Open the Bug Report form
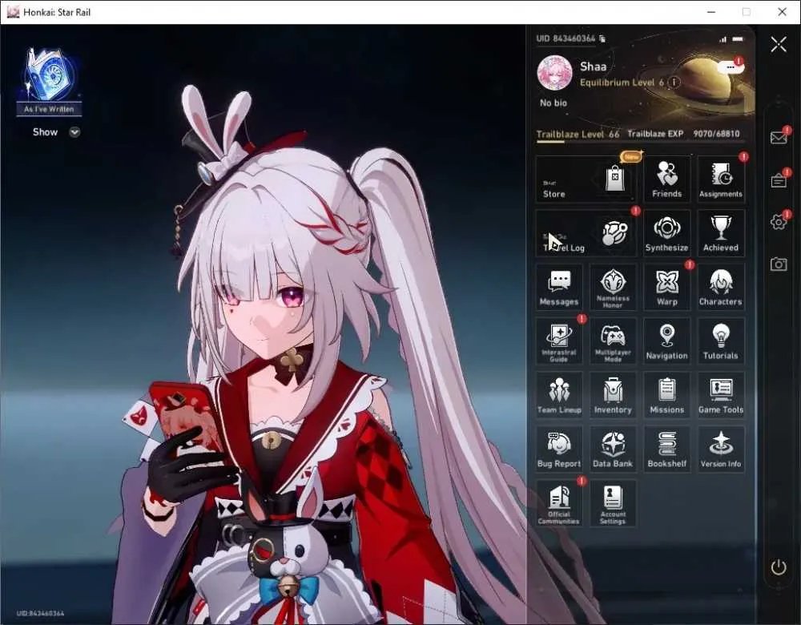This screenshot has width=801, height=625. click(559, 450)
